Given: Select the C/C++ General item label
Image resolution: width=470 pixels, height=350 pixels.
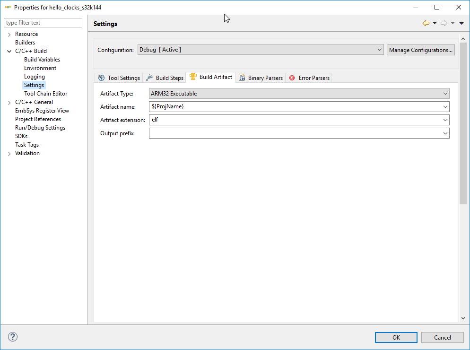Looking at the screenshot, I should (34, 102).
